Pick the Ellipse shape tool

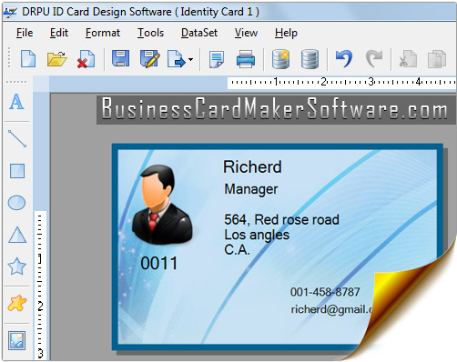(16, 203)
